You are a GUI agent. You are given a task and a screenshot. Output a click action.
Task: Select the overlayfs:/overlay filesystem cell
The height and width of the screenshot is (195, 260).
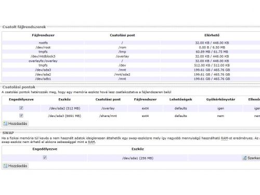pos(43,61)
